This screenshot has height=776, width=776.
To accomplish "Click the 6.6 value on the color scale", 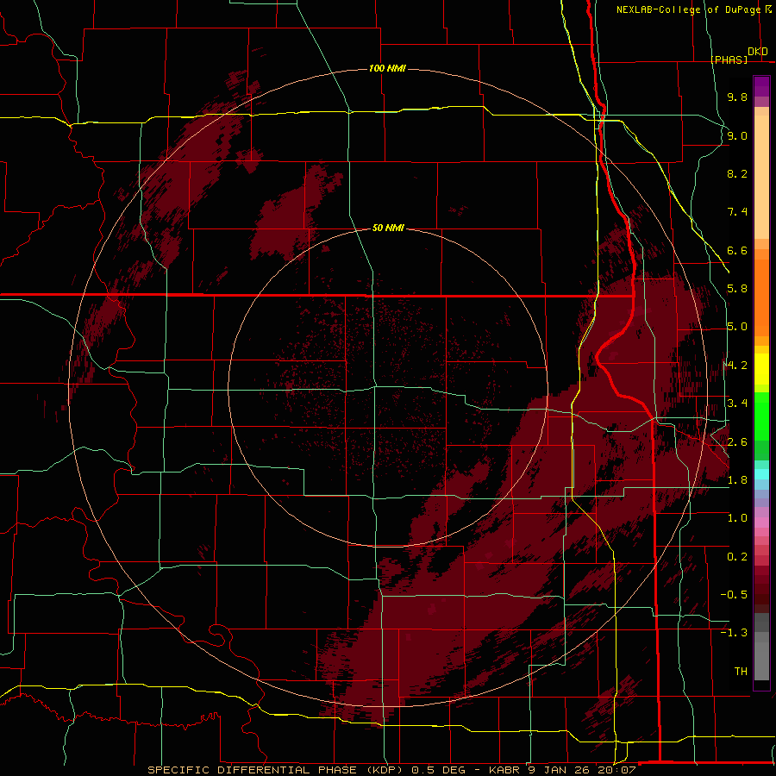I will tap(737, 250).
